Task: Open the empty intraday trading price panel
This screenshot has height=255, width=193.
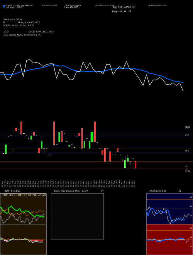Action: [77, 216]
